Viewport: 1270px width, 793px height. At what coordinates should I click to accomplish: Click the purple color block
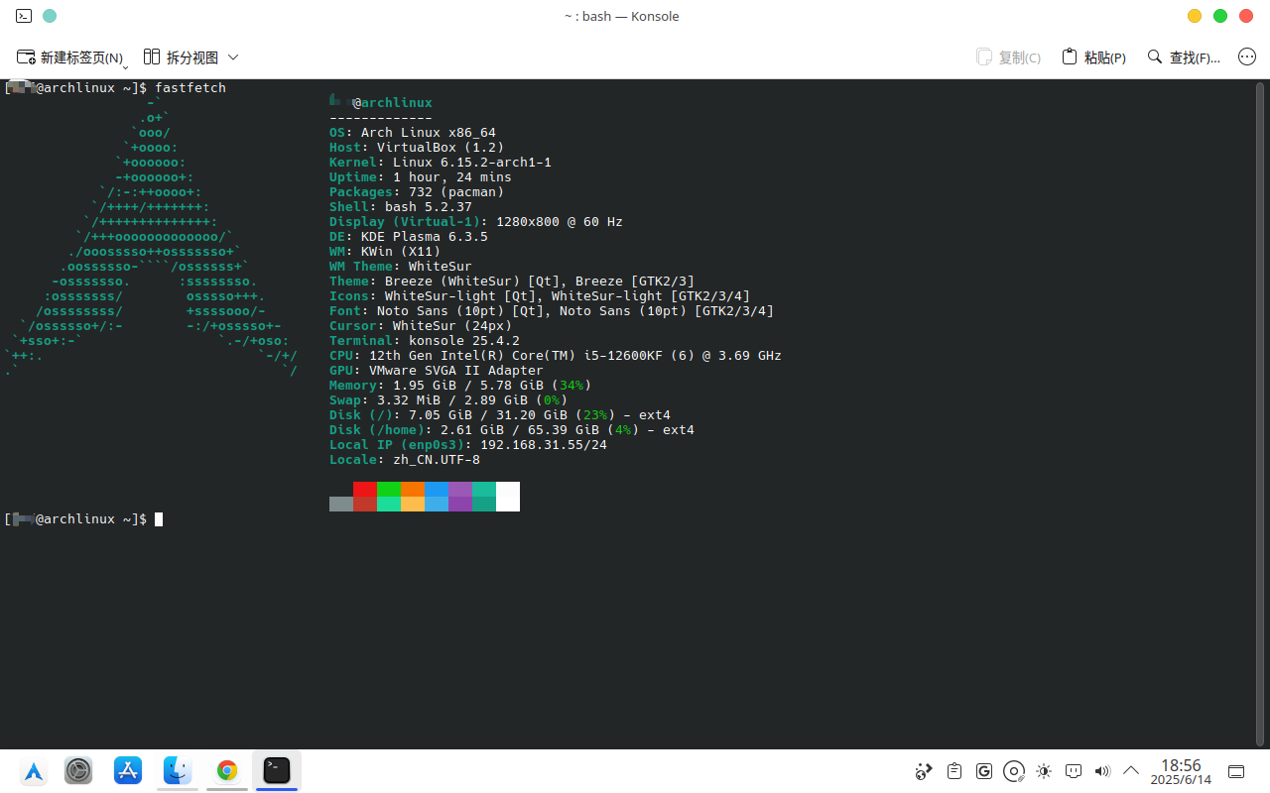coord(460,489)
